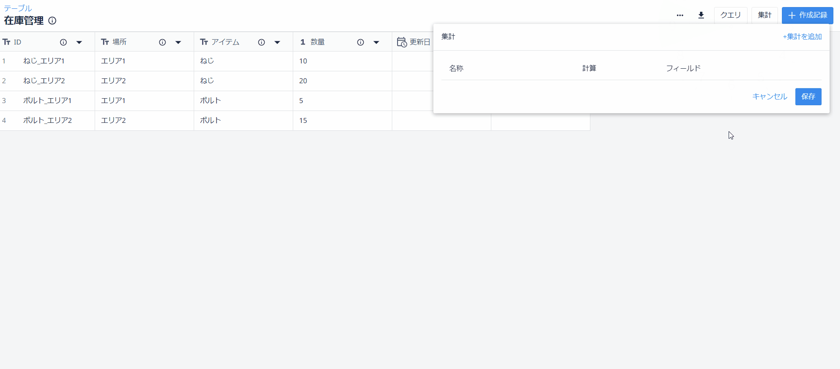
Task: Click the 保存 button
Action: [808, 96]
